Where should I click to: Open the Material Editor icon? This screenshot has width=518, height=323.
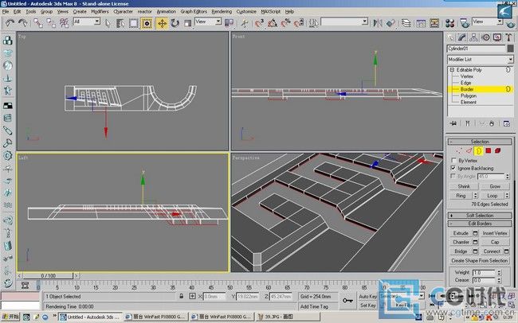coord(449,23)
